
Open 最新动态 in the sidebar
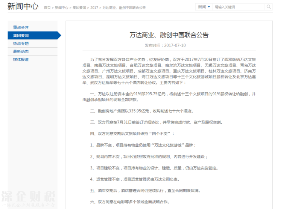click(21, 51)
